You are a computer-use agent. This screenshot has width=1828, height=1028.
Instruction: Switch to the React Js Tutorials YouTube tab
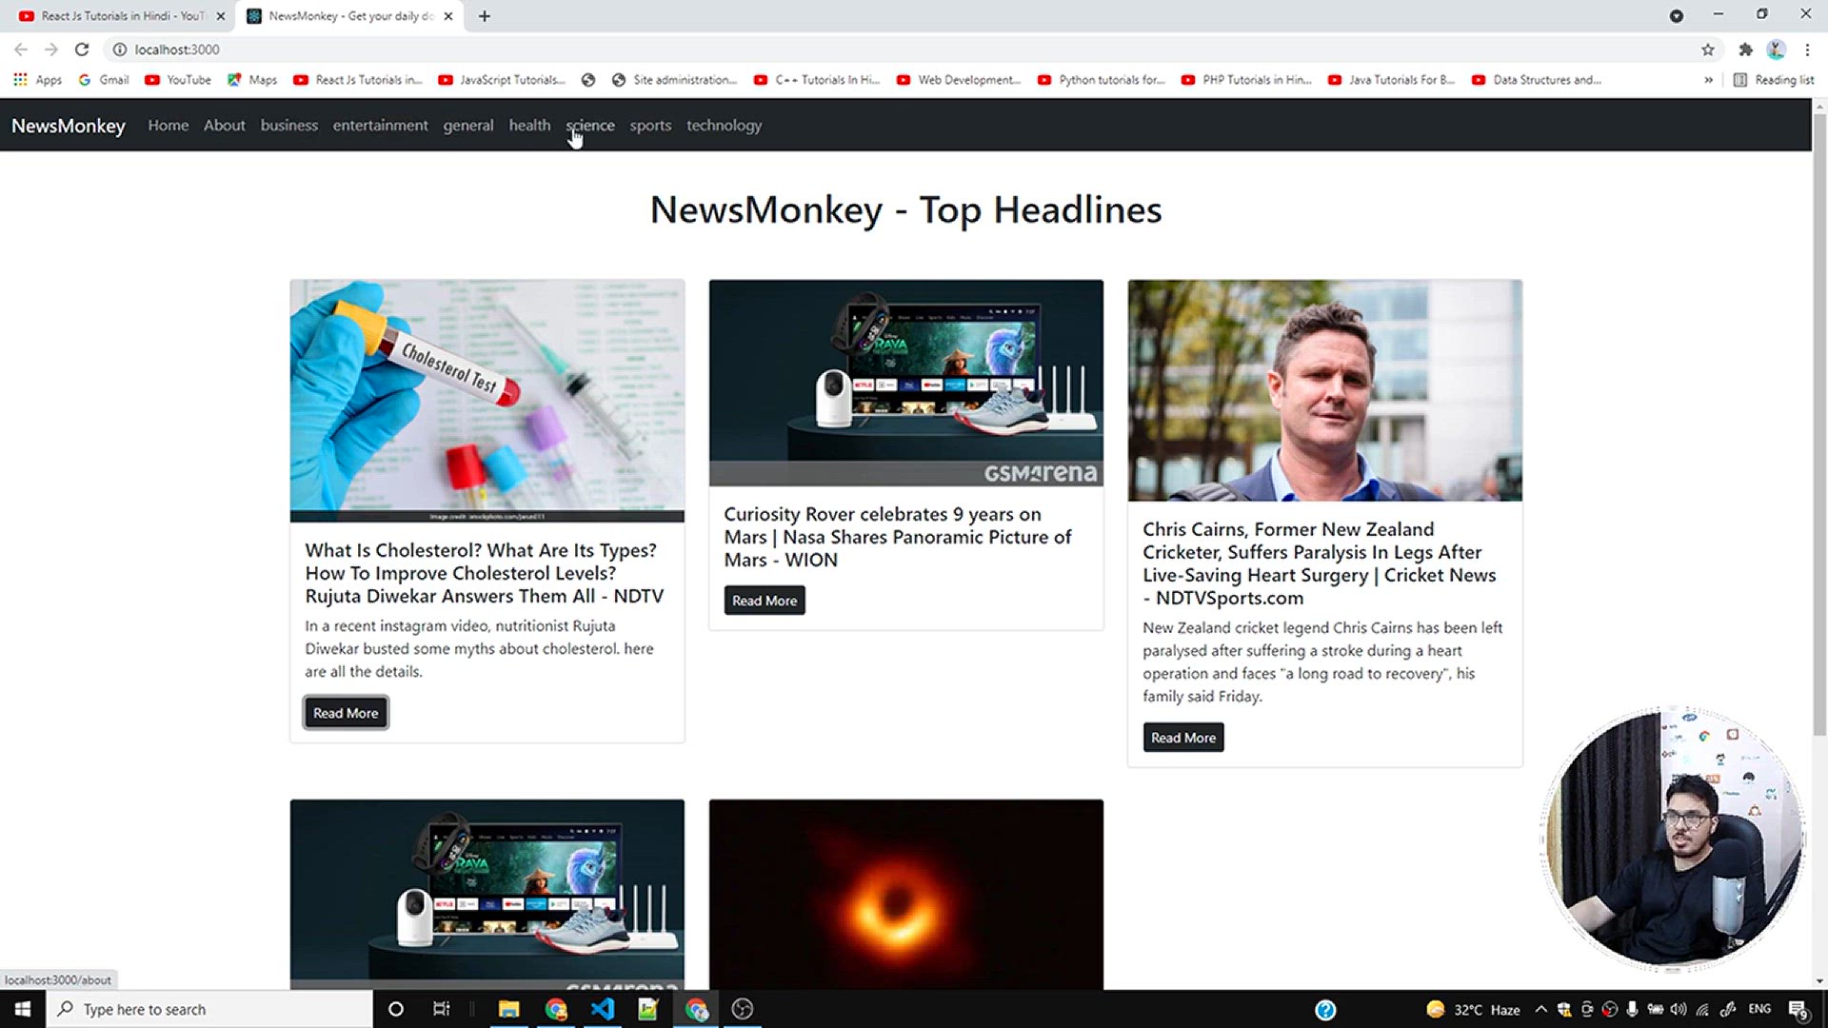pyautogui.click(x=122, y=16)
